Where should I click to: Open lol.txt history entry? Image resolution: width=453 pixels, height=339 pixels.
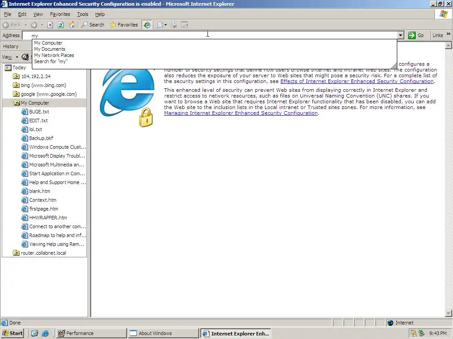click(32, 129)
